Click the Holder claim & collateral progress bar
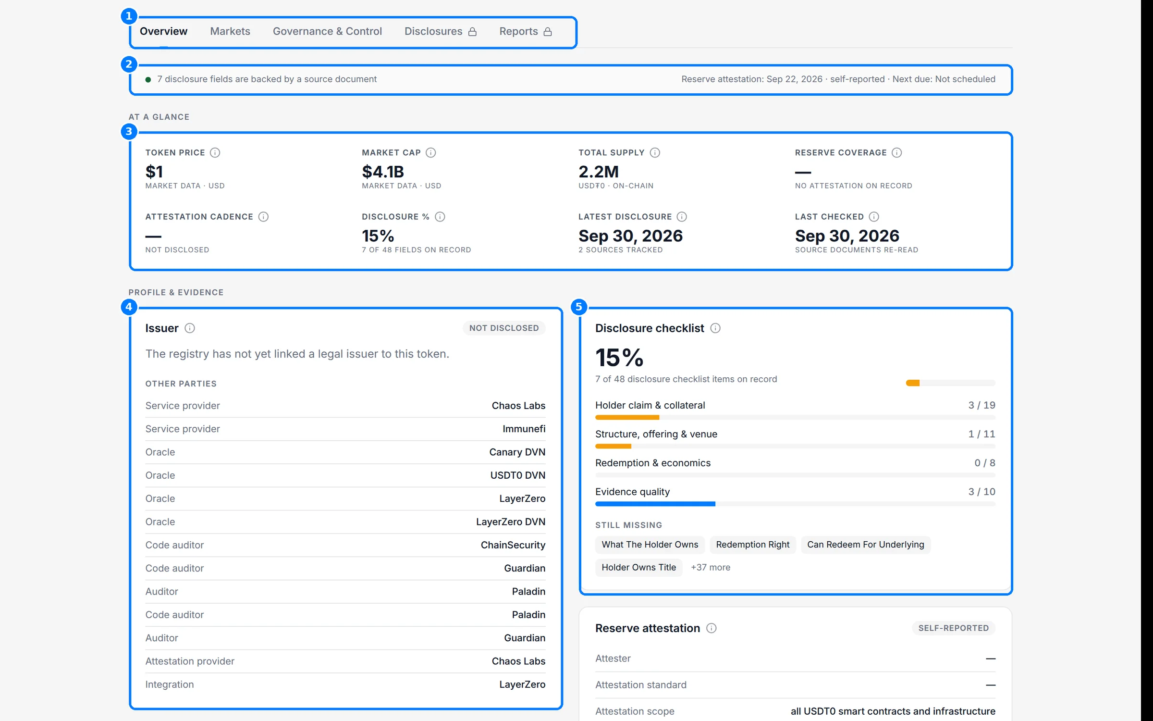Screen dimensions: 1153x721 coord(795,418)
